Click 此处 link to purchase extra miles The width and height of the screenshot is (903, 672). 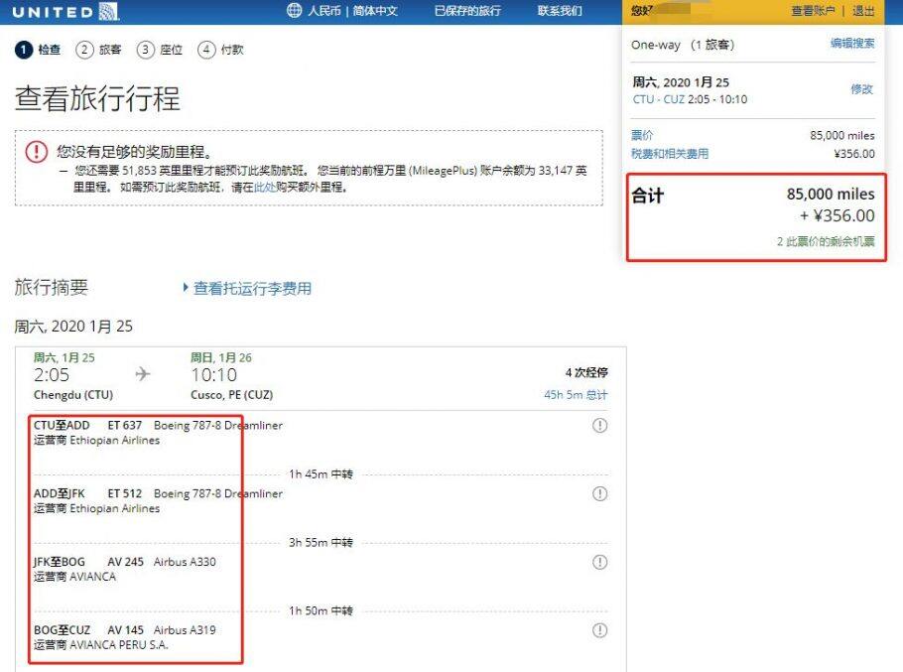click(x=264, y=188)
